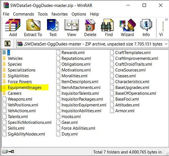Select CraftDroidTraits.xml file
Image resolution: width=169 pixels, height=156 pixels.
pyautogui.click(x=131, y=64)
